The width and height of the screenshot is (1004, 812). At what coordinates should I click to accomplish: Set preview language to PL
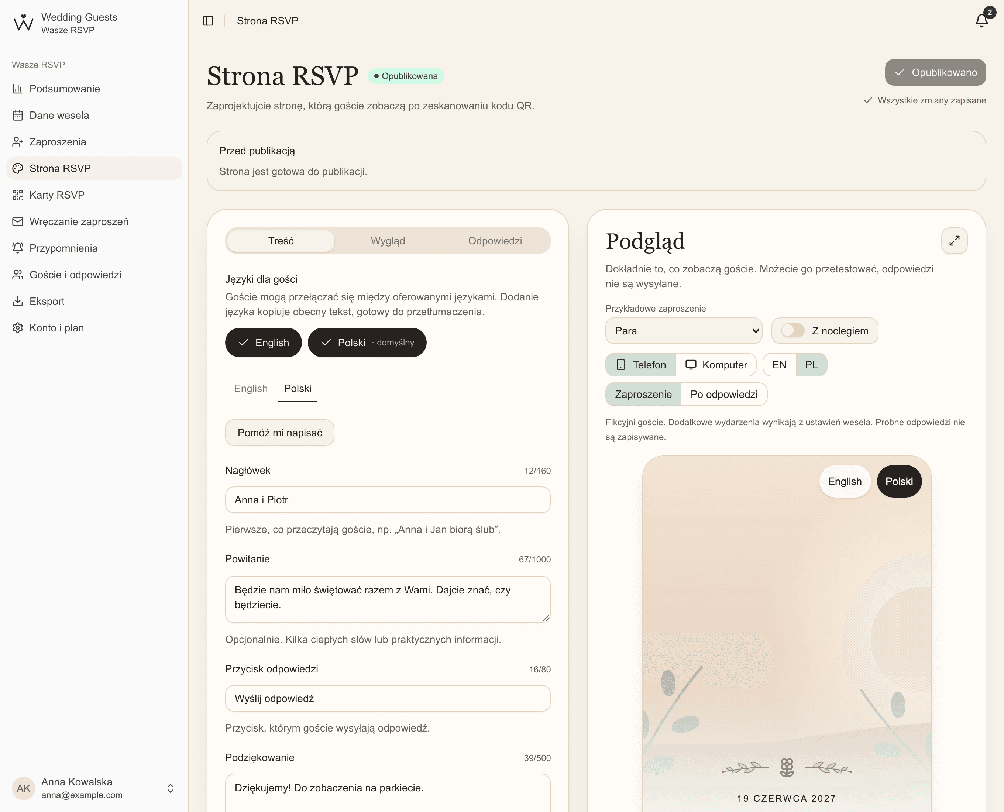point(811,365)
